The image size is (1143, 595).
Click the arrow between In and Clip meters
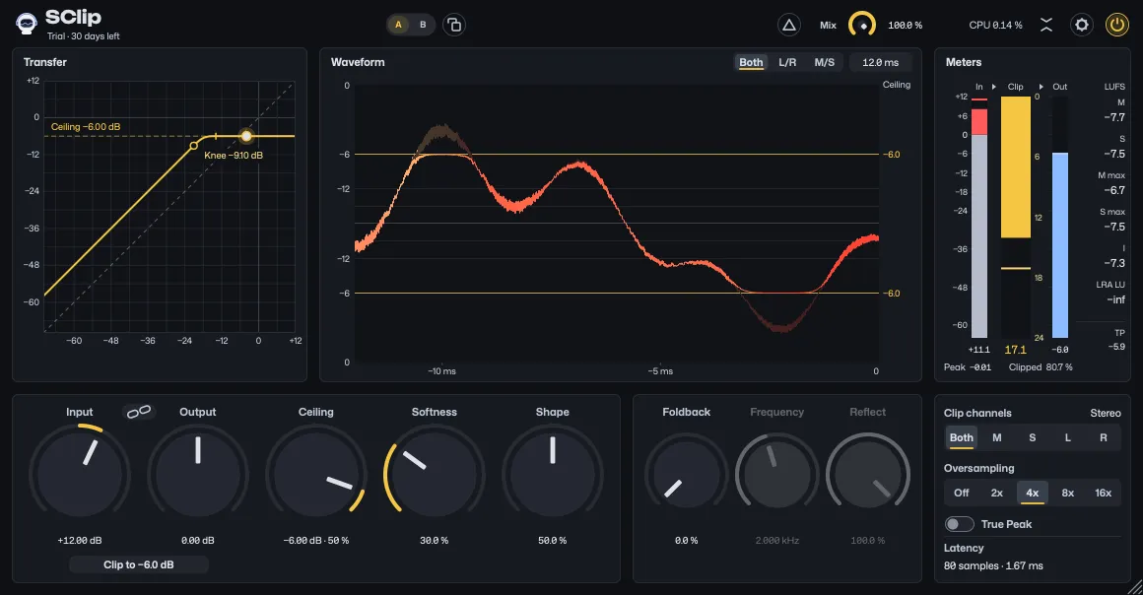(x=993, y=87)
